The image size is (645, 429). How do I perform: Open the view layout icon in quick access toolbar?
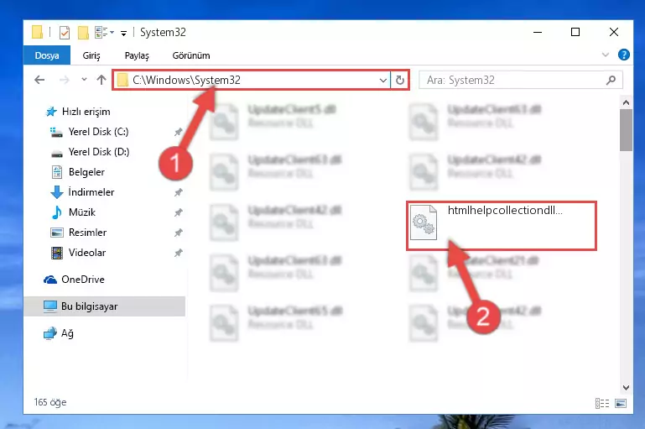(101, 32)
